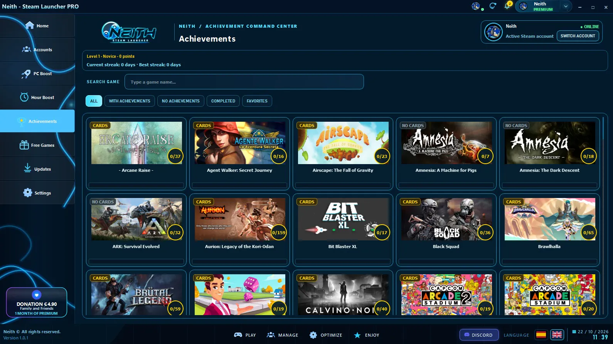Click Brawlhalla achievement progress bar

(549, 262)
